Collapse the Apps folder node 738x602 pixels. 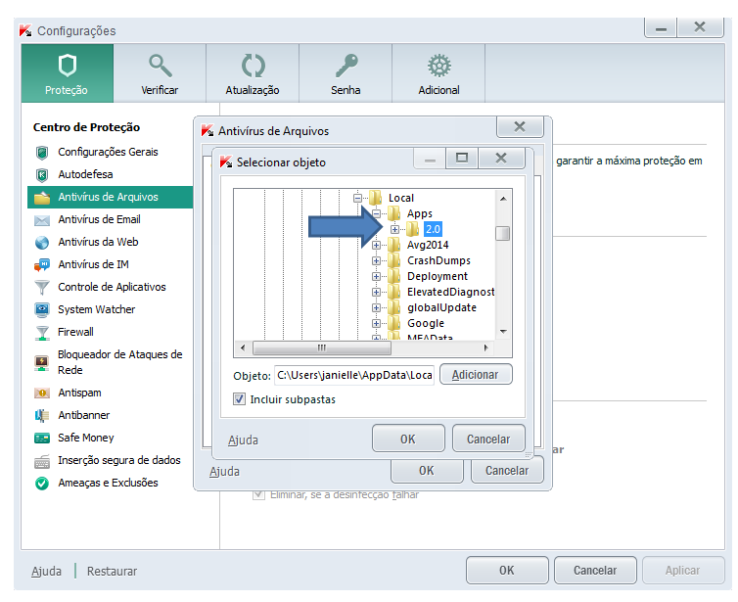point(376,213)
